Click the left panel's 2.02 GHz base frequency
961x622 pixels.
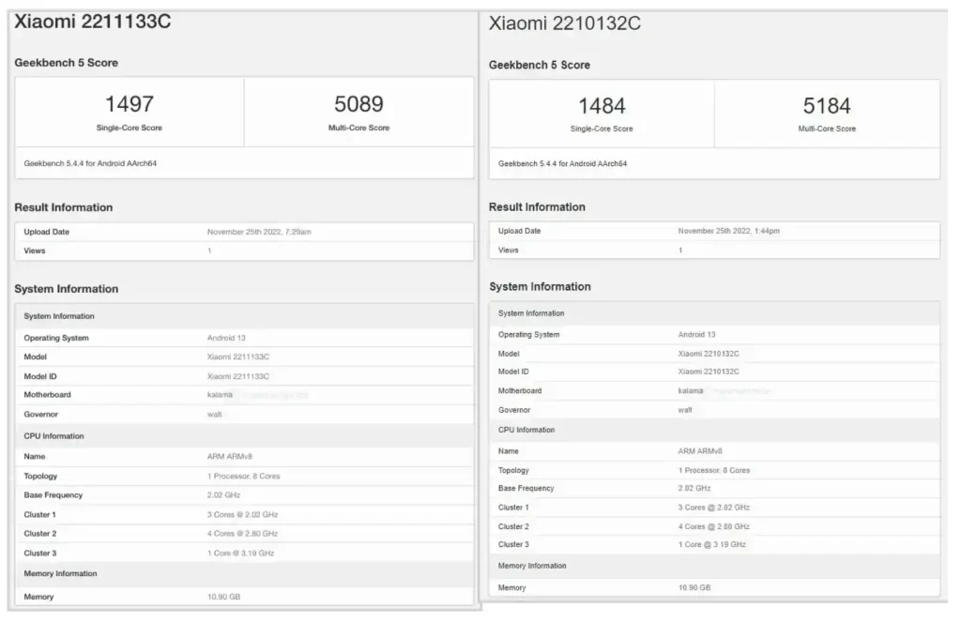(x=223, y=495)
